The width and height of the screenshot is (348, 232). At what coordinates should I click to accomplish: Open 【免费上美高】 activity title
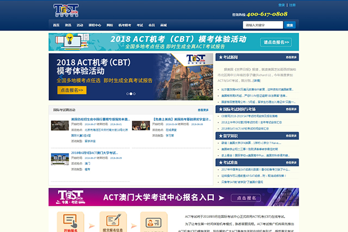click(182, 119)
